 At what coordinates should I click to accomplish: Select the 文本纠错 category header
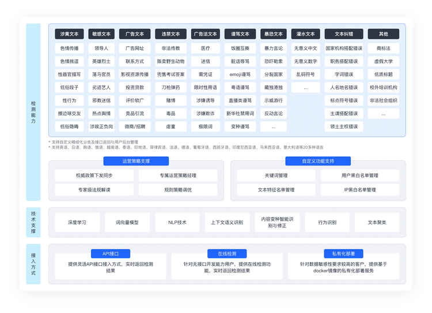344,34
